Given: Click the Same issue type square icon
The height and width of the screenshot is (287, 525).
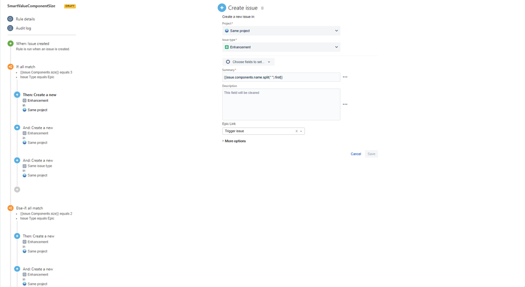Looking at the screenshot, I should (25, 166).
